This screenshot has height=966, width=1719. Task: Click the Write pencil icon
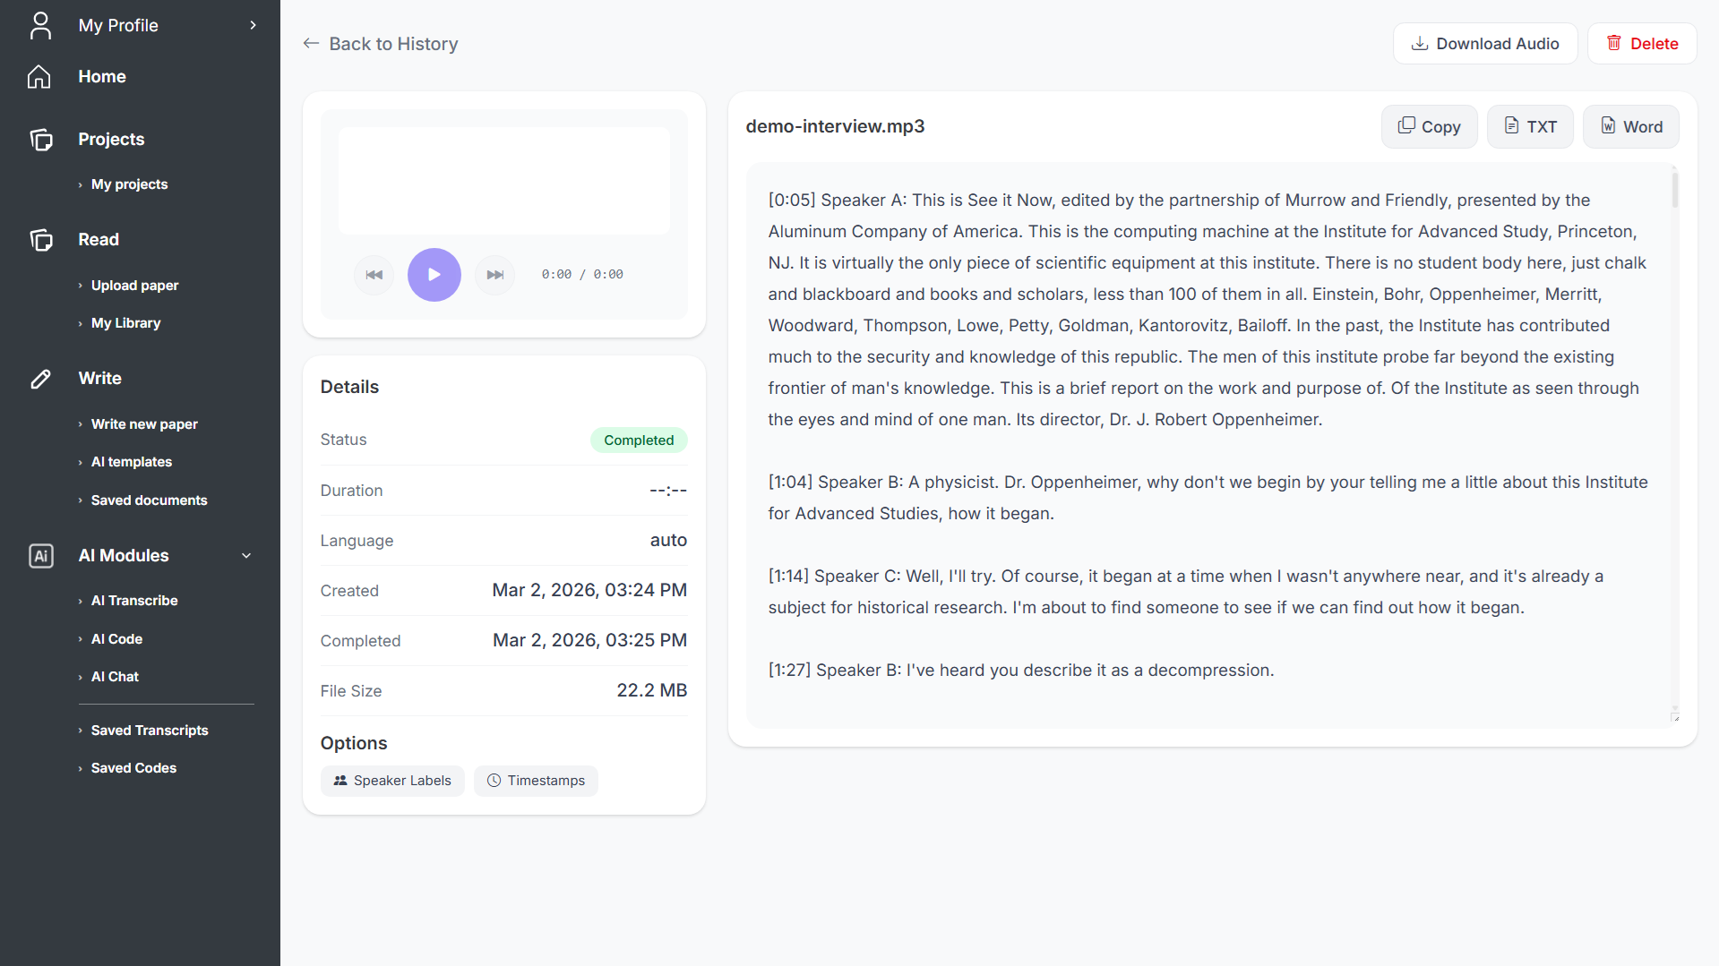(40, 379)
